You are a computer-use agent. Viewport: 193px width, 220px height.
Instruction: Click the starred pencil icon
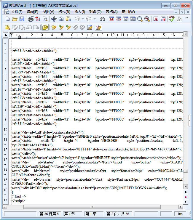(54, 27)
